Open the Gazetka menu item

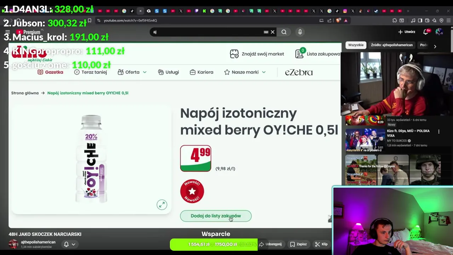(50, 72)
